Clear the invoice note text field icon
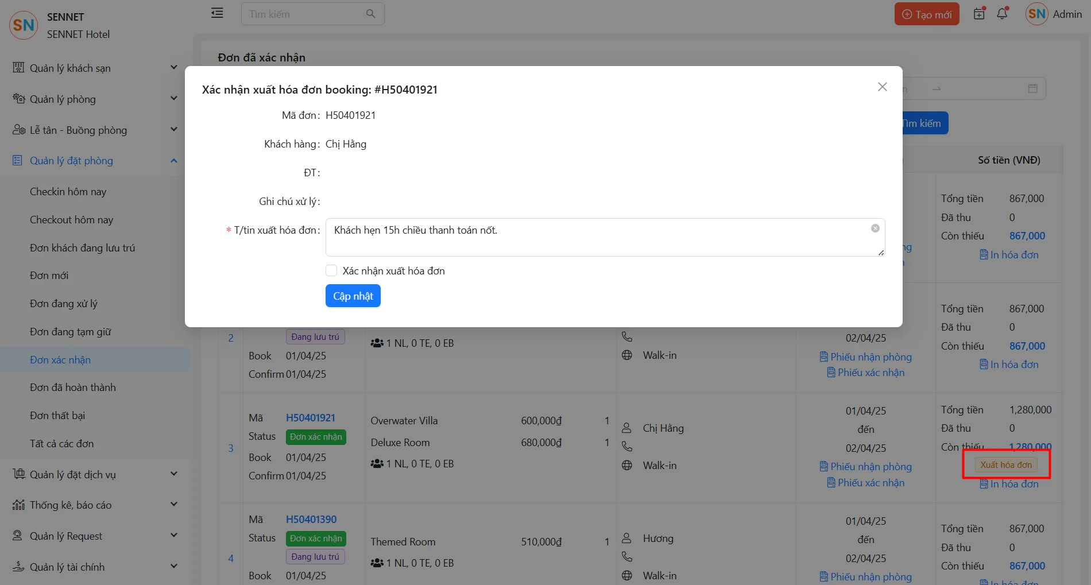This screenshot has width=1091, height=585. 875,228
